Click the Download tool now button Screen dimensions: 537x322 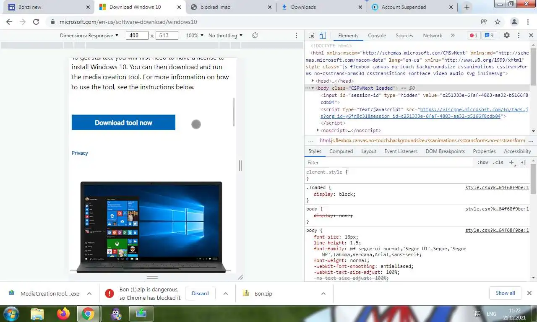click(x=123, y=122)
